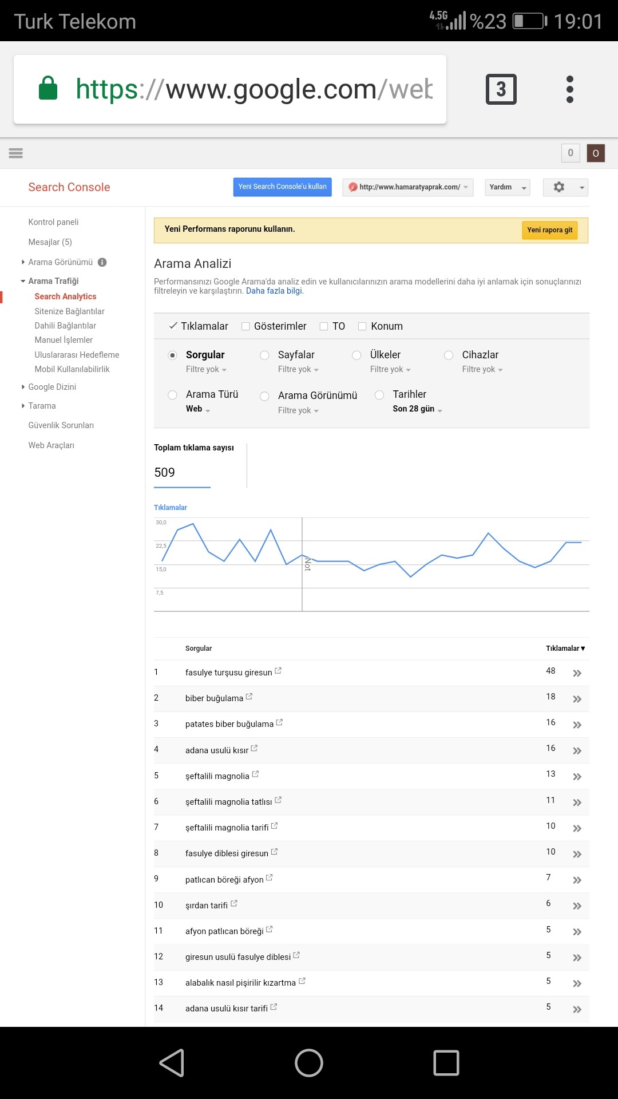The width and height of the screenshot is (618, 1099).
Task: Tap Android back navigation button
Action: point(172,1063)
